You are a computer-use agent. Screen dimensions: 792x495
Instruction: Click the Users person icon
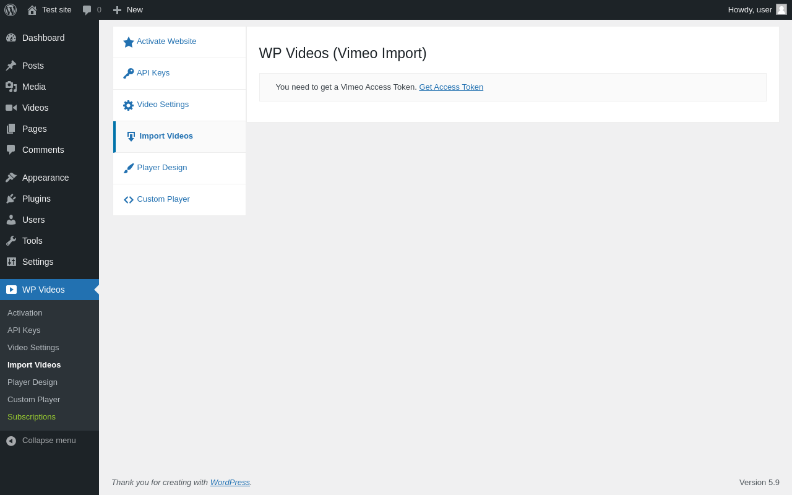click(x=11, y=220)
